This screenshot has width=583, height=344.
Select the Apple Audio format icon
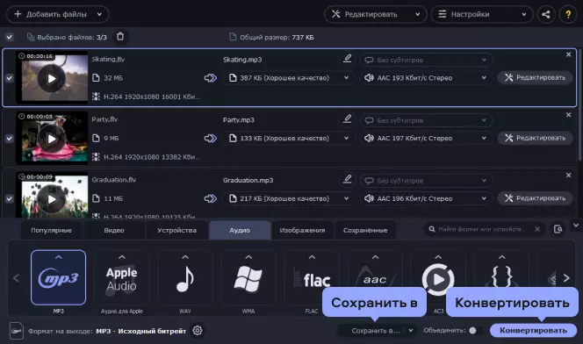(x=121, y=277)
